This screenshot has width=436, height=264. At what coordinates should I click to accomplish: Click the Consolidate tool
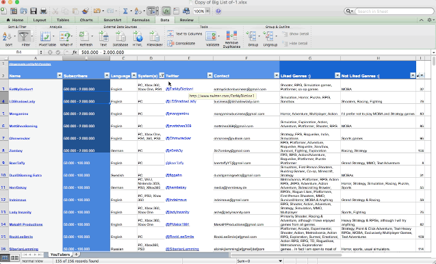[181, 43]
